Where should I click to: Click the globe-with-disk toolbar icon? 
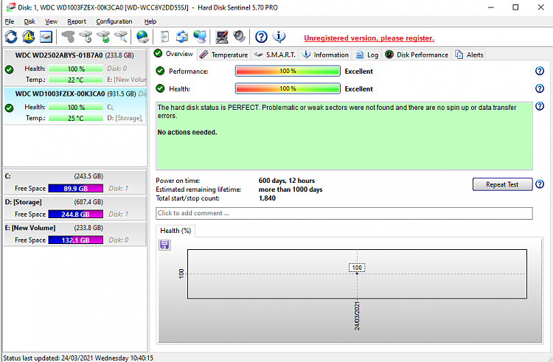pos(142,37)
